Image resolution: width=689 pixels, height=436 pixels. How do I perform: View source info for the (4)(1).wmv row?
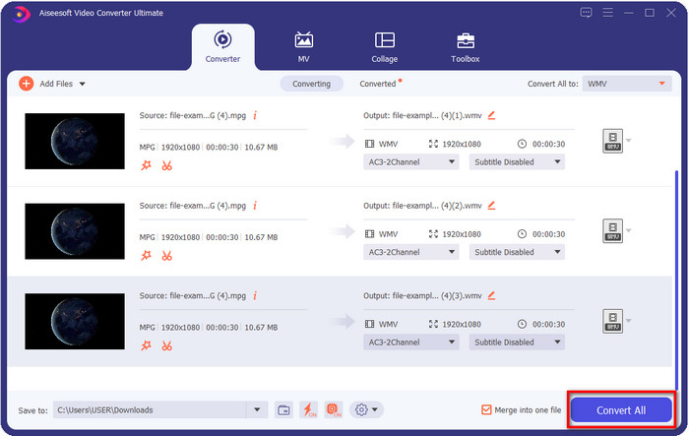point(255,115)
